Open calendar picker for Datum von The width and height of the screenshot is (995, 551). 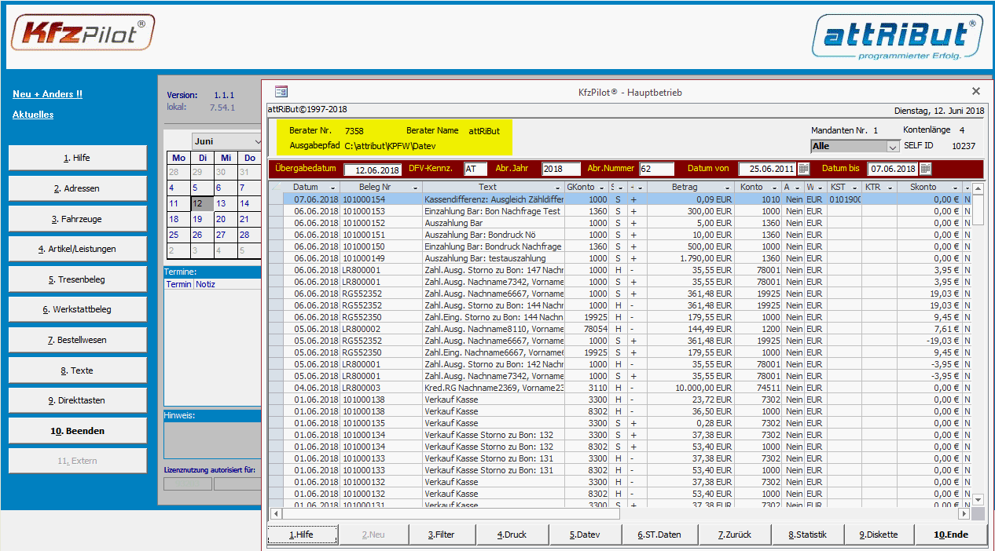click(803, 169)
